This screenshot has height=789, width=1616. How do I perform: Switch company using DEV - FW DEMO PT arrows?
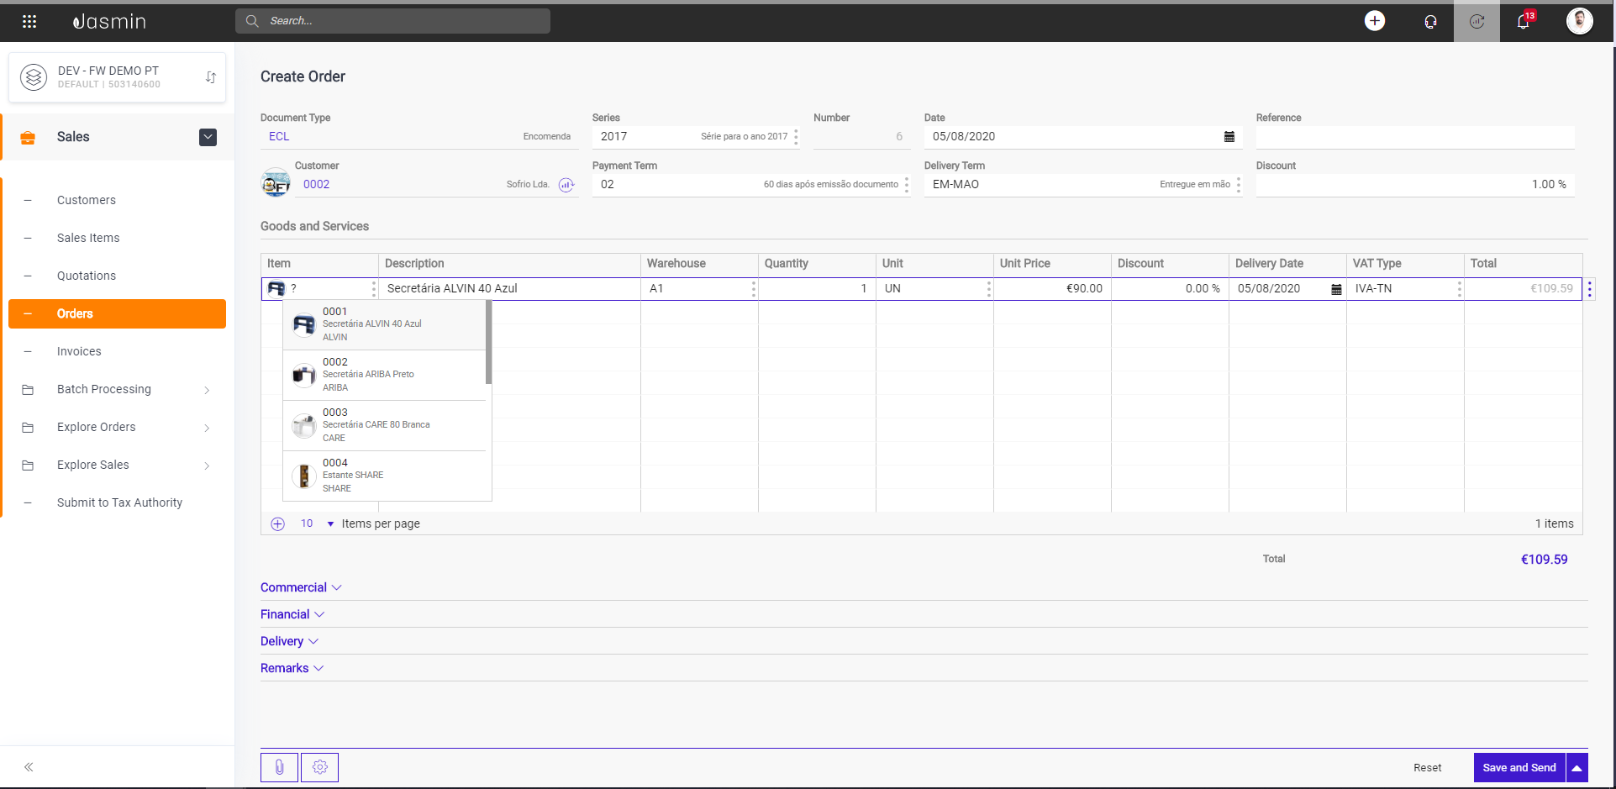(x=211, y=77)
